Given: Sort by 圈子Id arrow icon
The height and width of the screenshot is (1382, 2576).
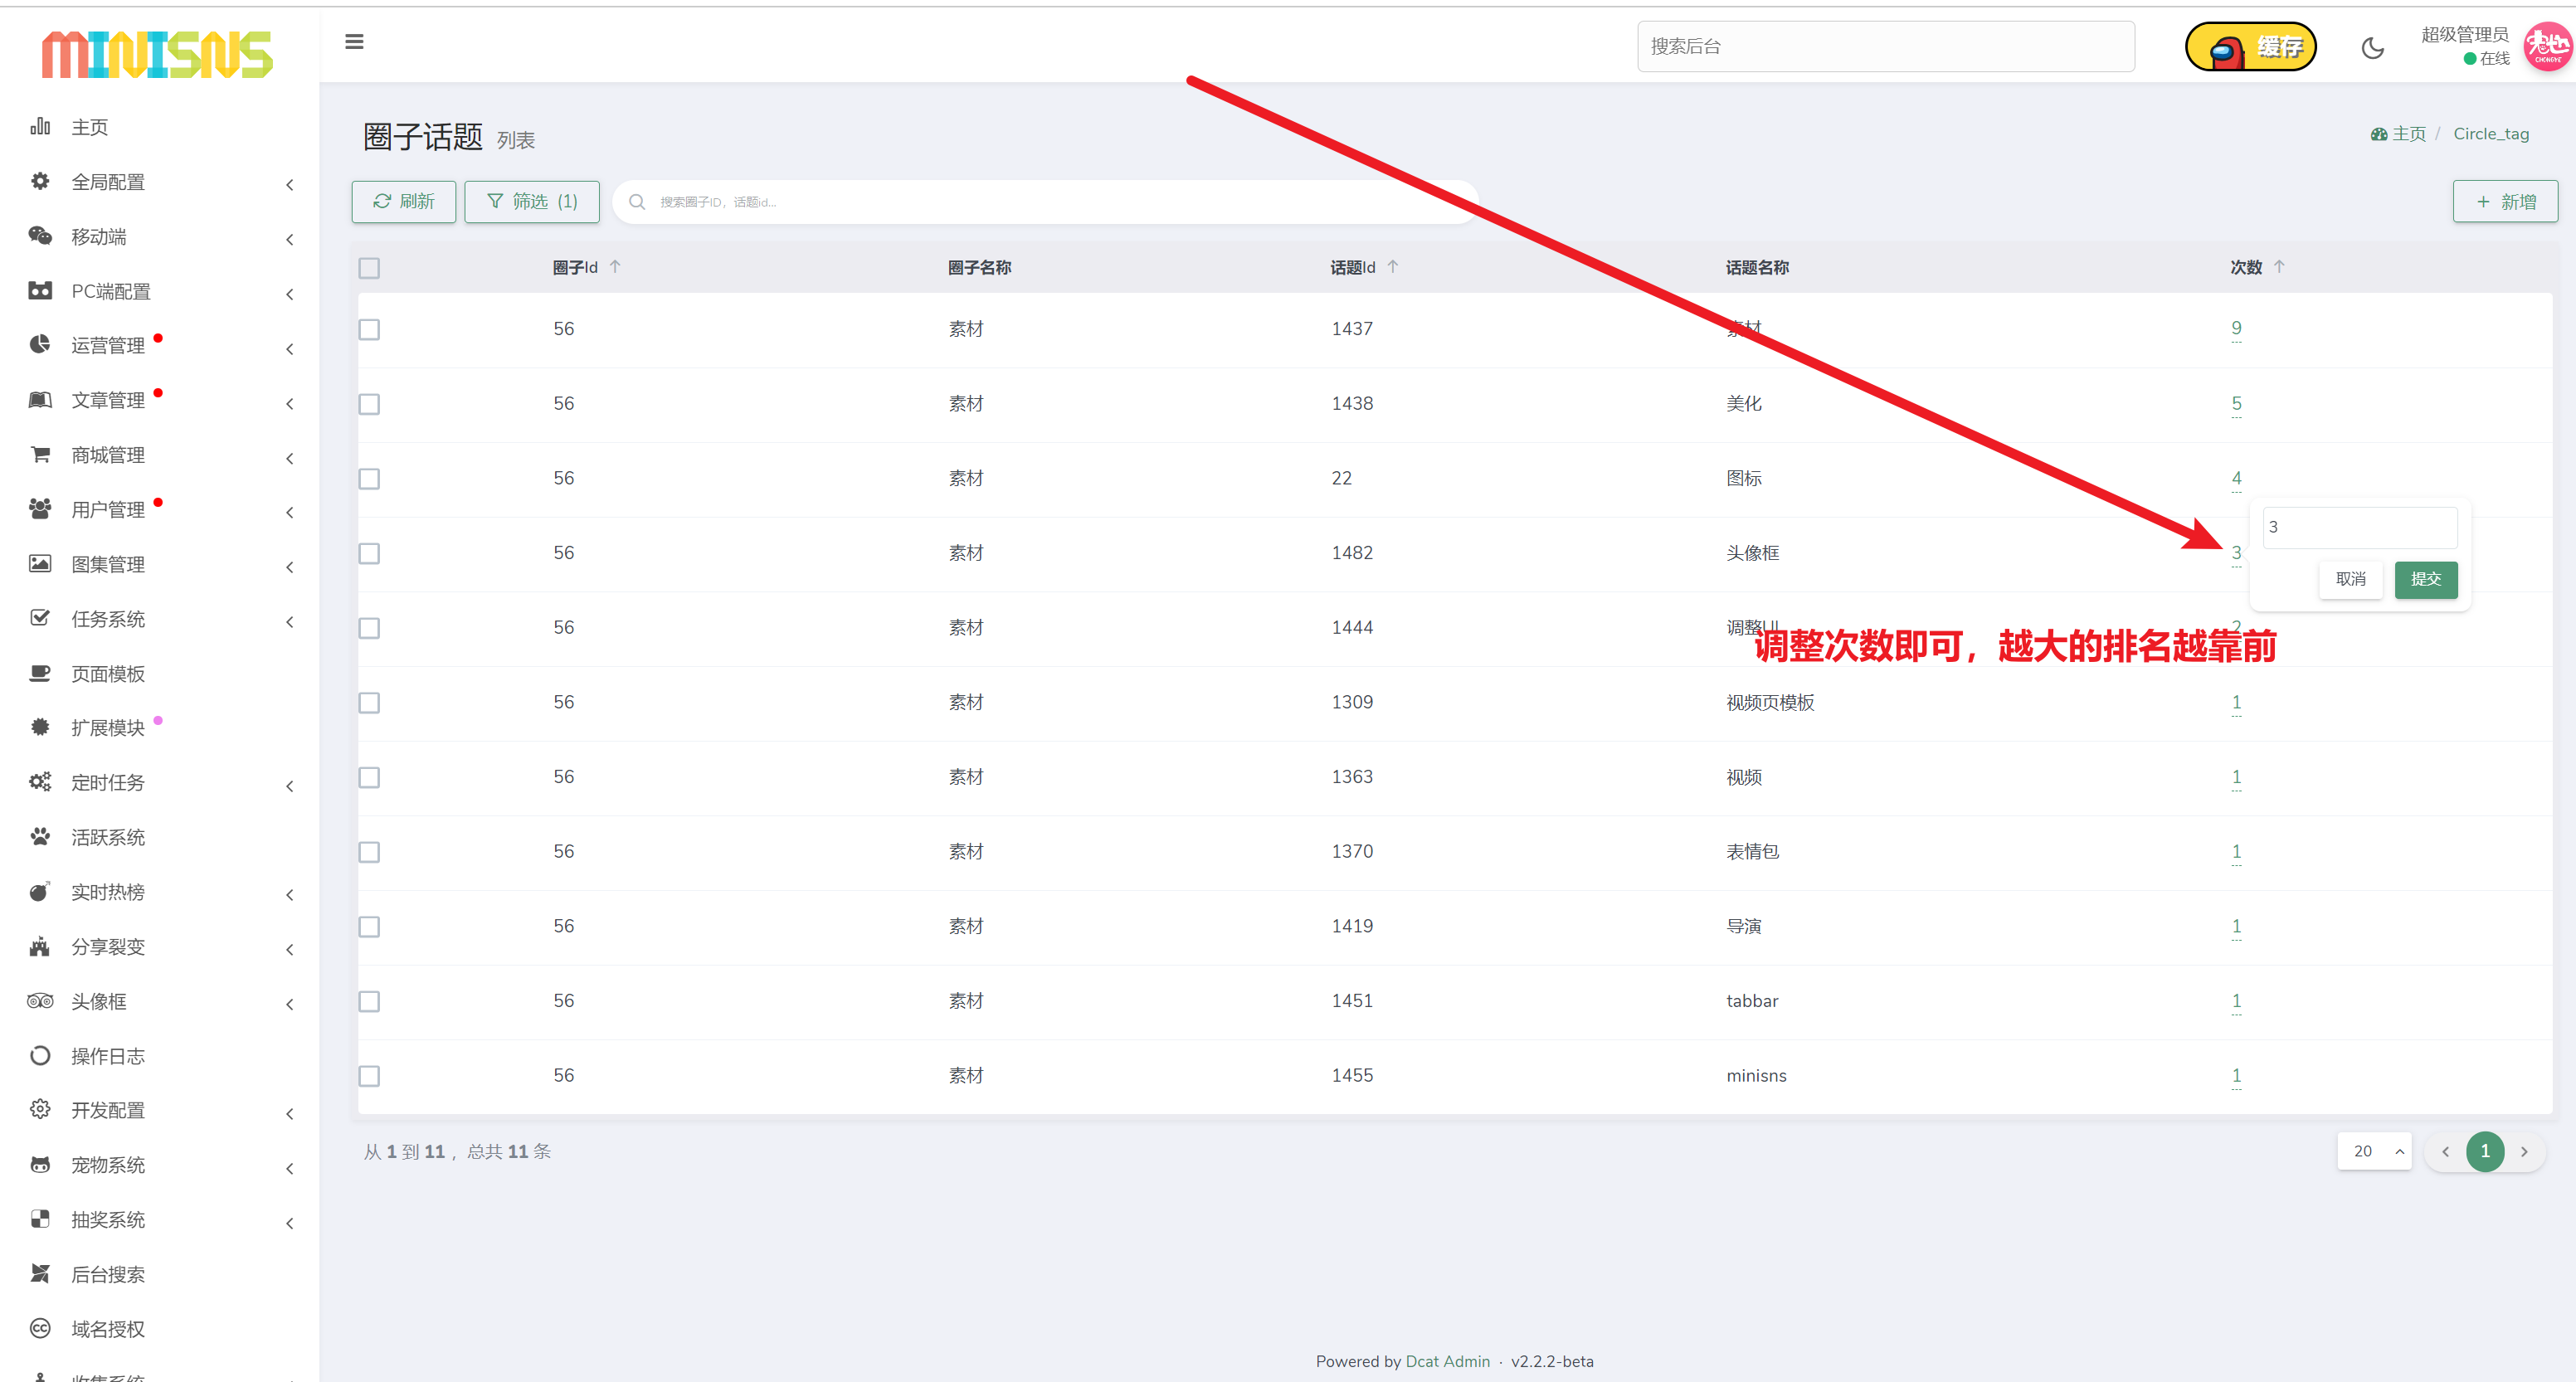Looking at the screenshot, I should pyautogui.click(x=615, y=266).
